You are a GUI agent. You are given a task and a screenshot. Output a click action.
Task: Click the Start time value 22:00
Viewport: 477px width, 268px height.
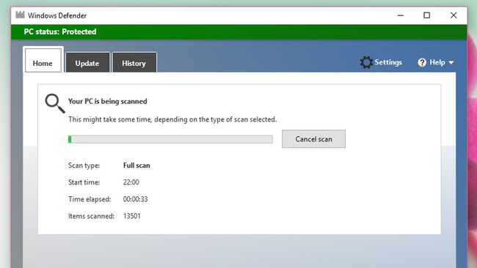pos(131,182)
